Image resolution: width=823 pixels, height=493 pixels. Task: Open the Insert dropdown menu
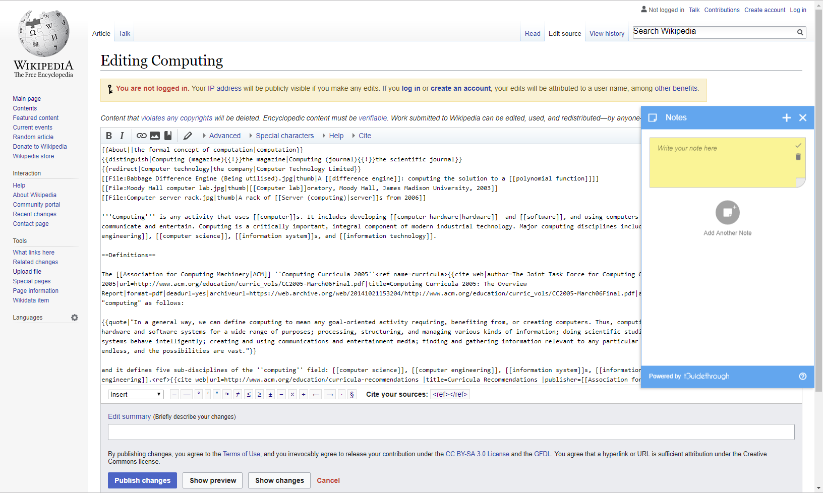(x=136, y=394)
